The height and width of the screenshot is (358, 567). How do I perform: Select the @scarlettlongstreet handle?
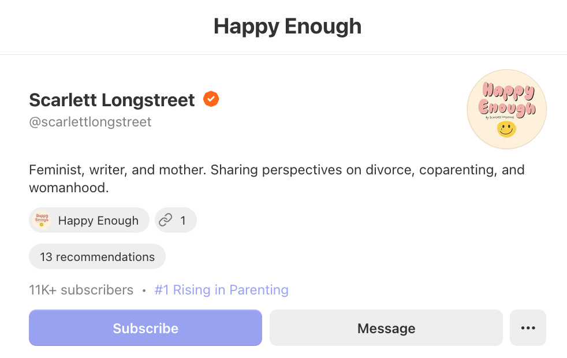point(90,122)
